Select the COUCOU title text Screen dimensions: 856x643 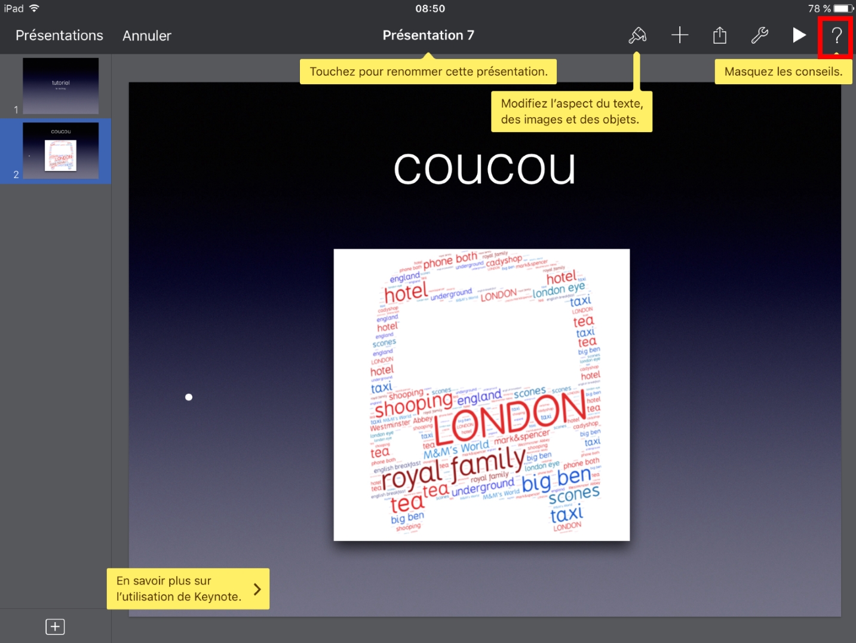coord(484,169)
